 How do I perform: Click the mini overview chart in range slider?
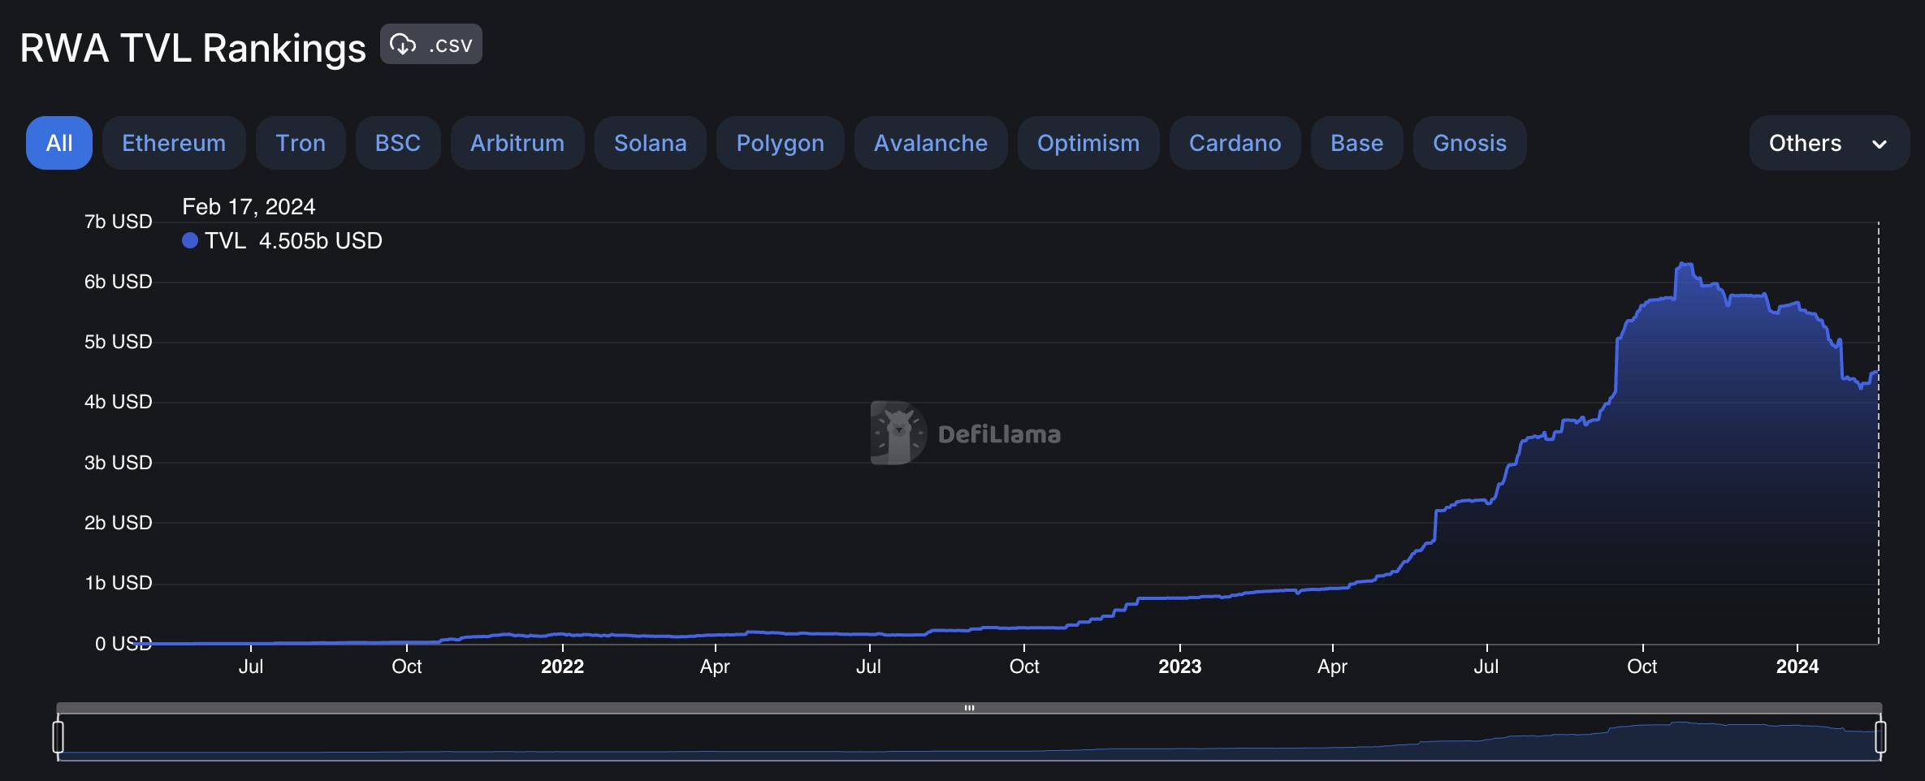pos(969,737)
